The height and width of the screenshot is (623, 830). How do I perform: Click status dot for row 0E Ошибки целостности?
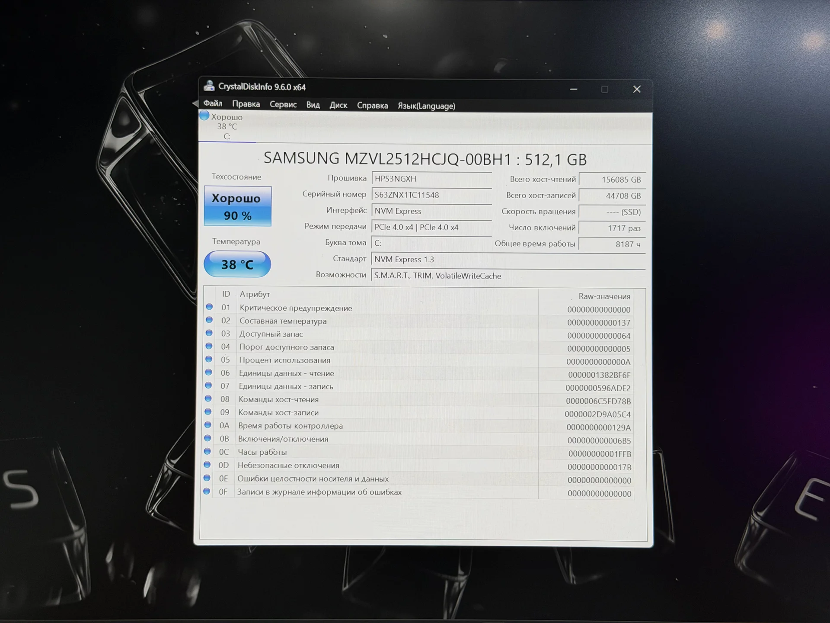[207, 478]
